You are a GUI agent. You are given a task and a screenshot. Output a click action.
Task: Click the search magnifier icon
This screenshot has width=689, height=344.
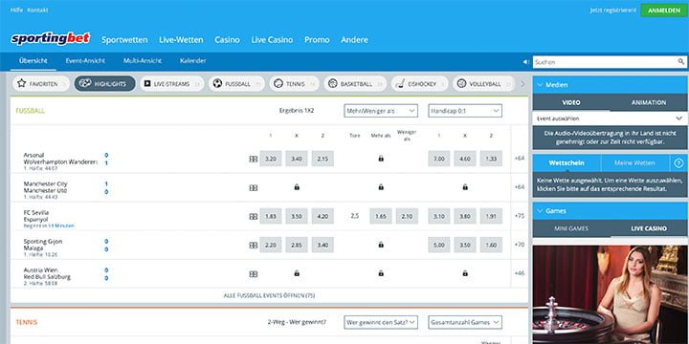[680, 62]
